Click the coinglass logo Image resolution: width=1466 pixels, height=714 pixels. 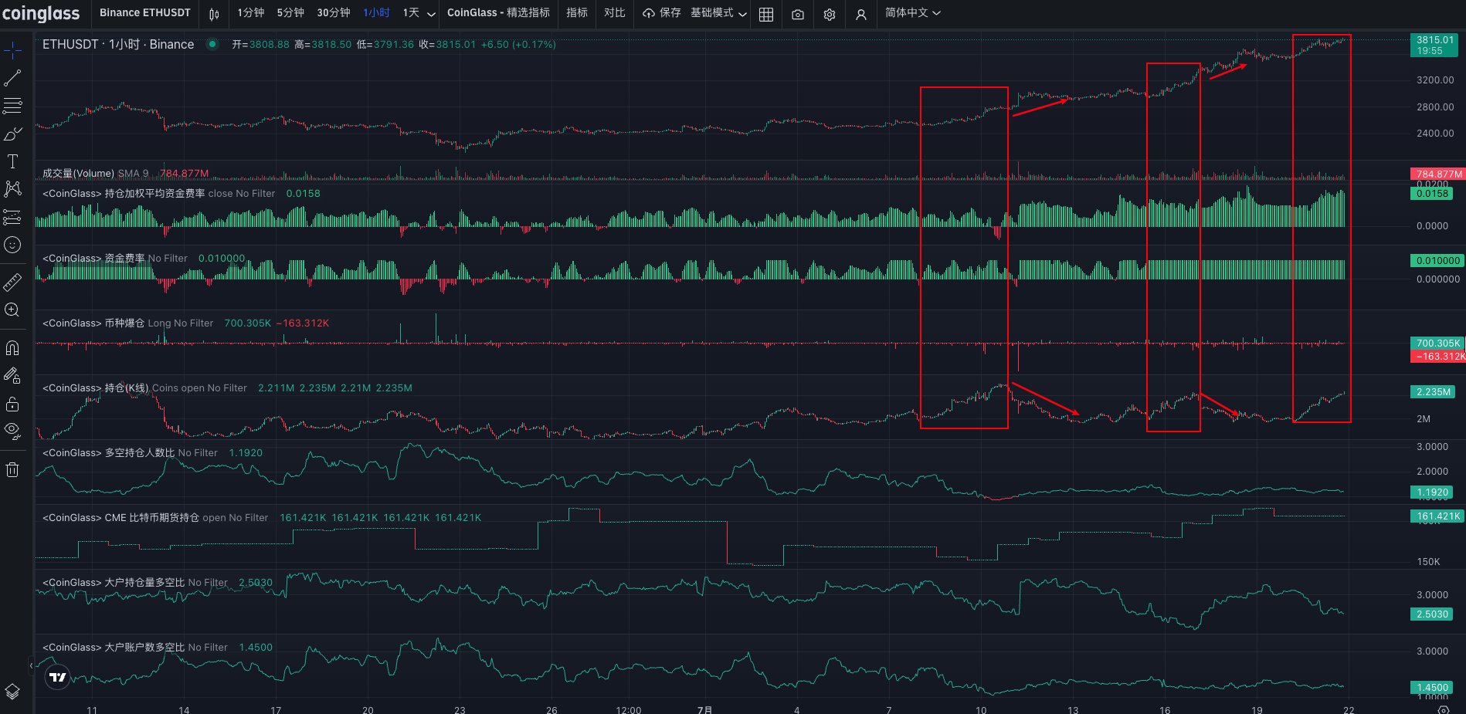click(41, 13)
